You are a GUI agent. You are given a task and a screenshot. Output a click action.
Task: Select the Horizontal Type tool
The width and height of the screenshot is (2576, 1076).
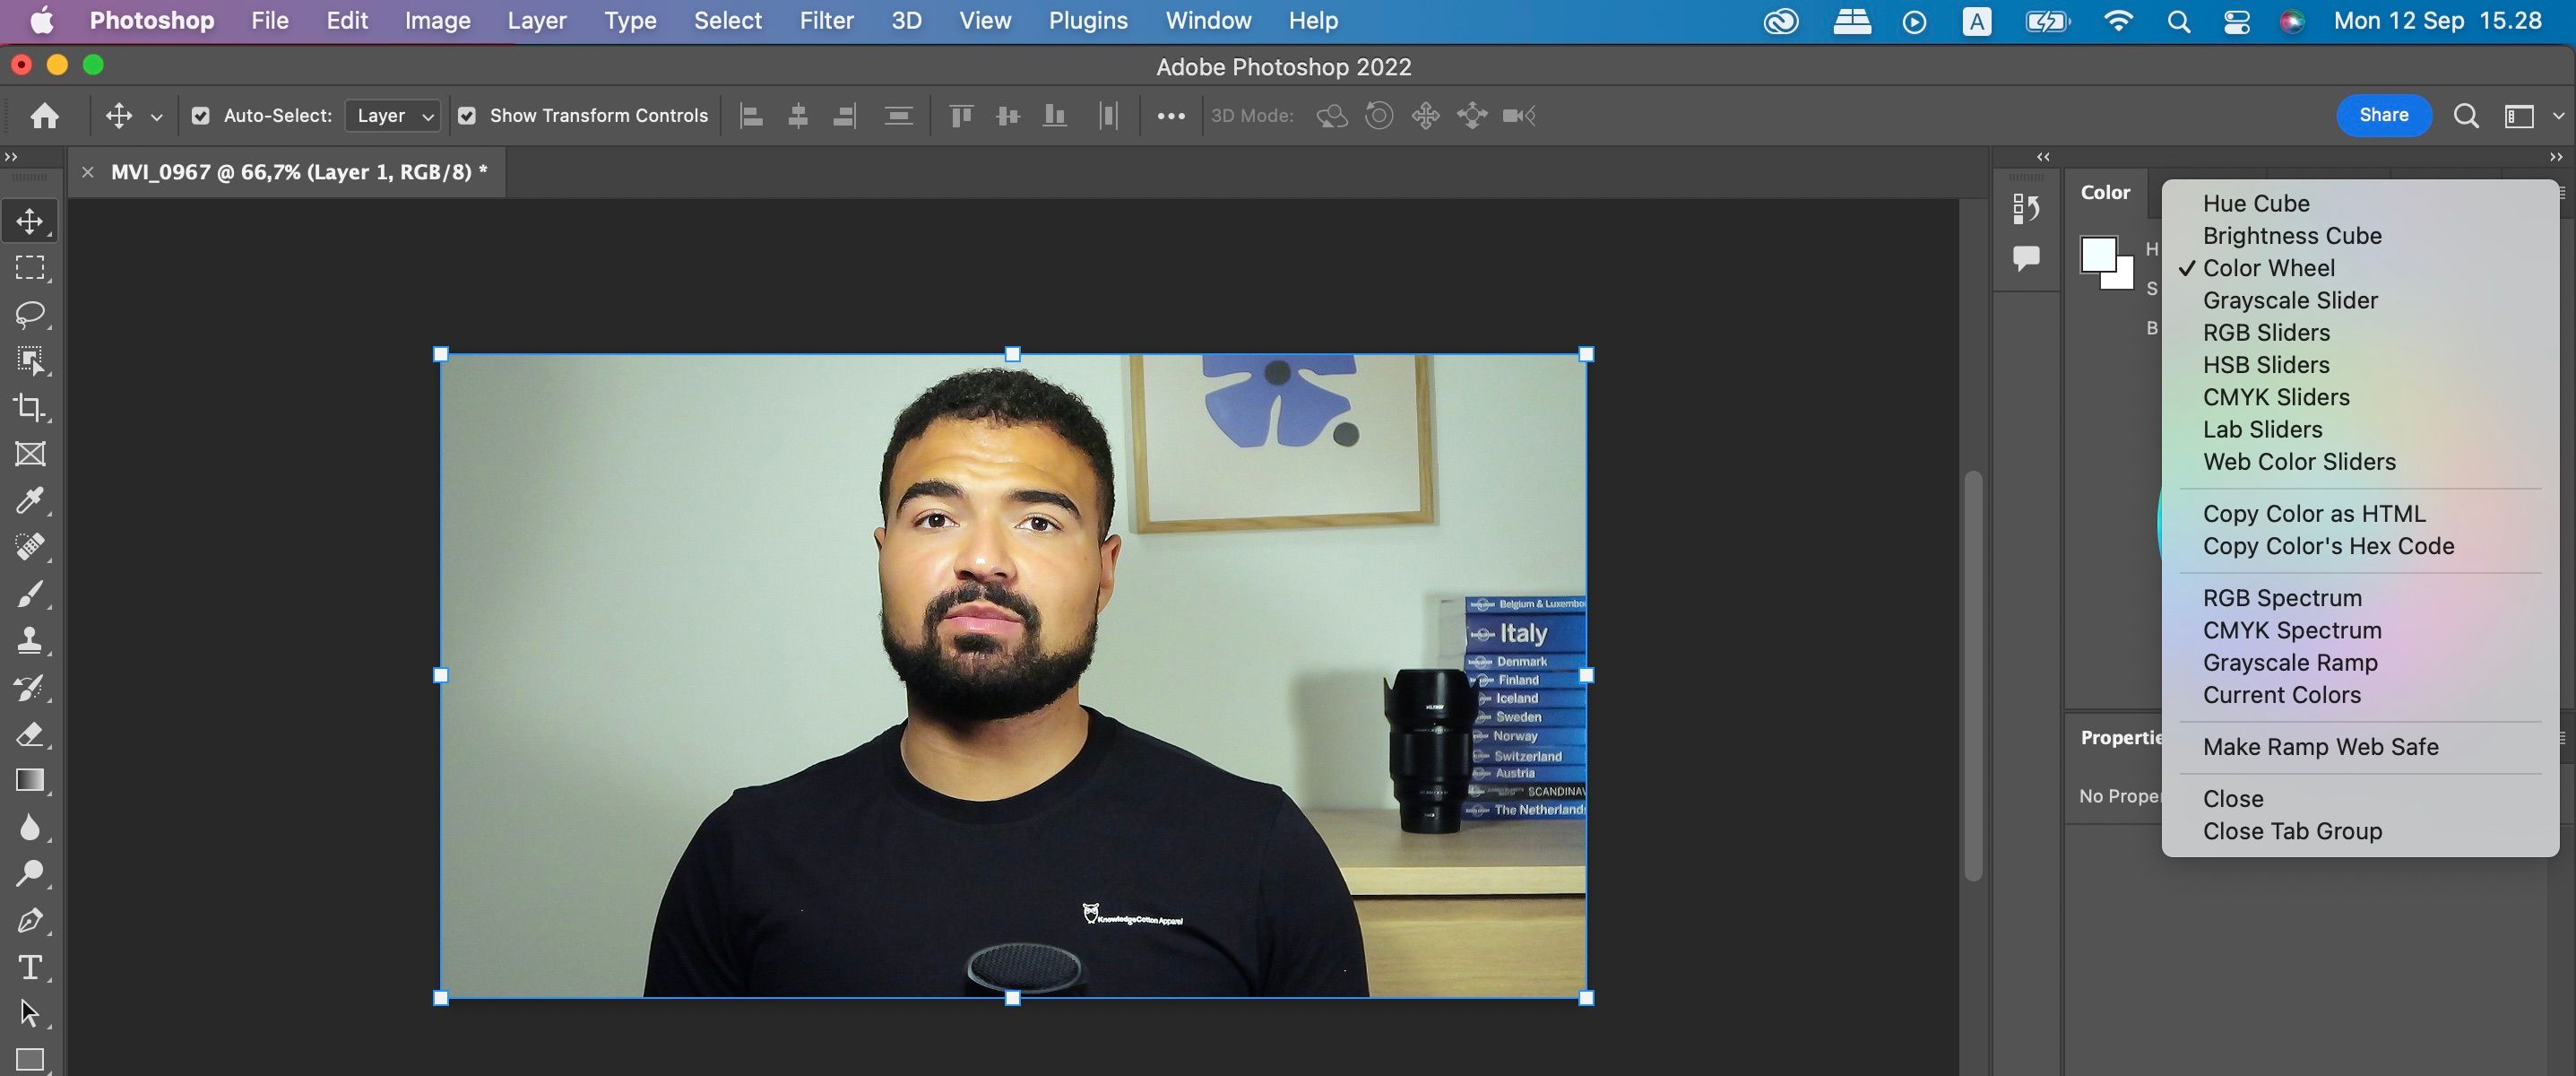tap(30, 967)
